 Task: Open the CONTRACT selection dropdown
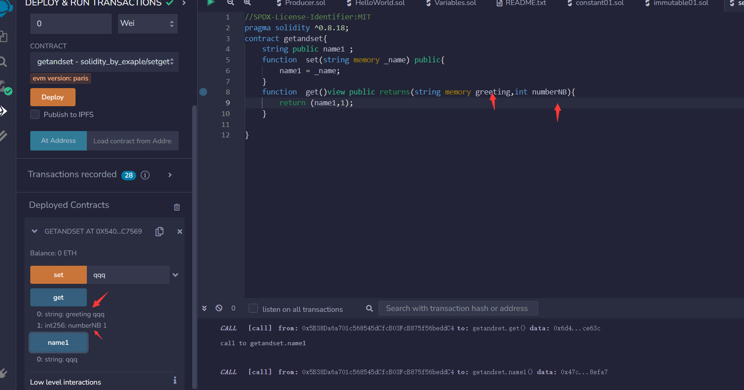[104, 62]
